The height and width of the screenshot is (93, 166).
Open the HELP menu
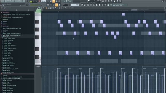click(x=24, y=1)
